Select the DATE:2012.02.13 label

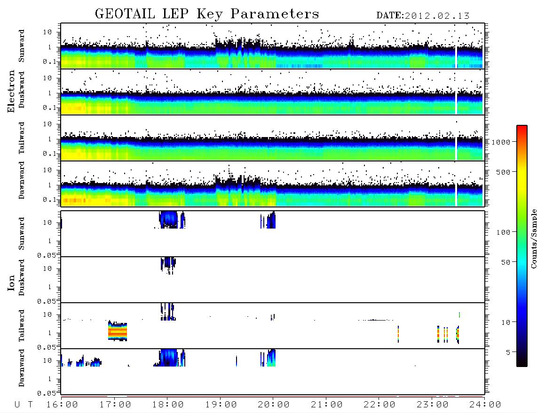423,16
